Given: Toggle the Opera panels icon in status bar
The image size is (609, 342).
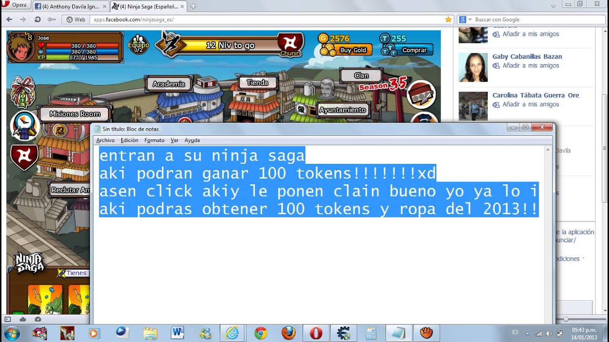Looking at the screenshot, I should coord(7,319).
